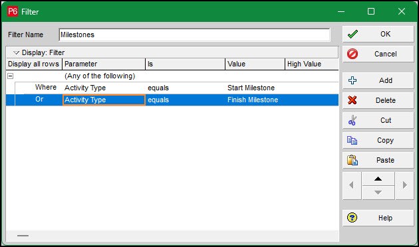Click inside the Filter Name field
Screen dimensions: 419x247
(x=194, y=35)
